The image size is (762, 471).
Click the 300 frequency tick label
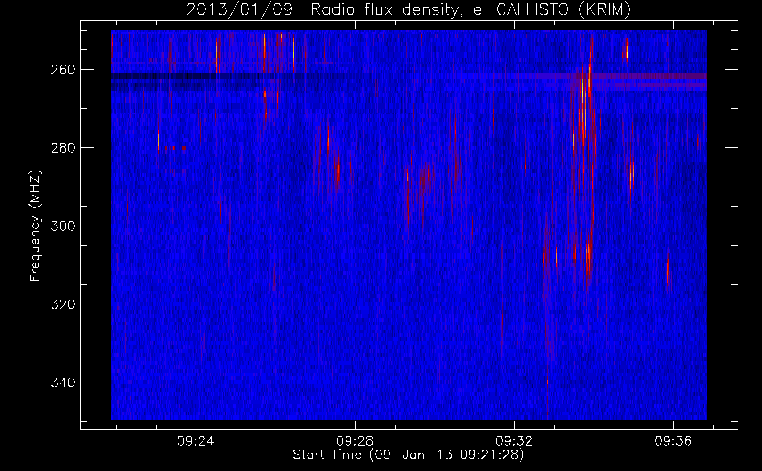[x=63, y=226]
